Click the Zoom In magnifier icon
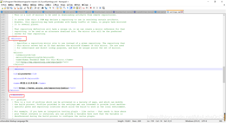Screen dimensions: 226x123 coord(50,8)
